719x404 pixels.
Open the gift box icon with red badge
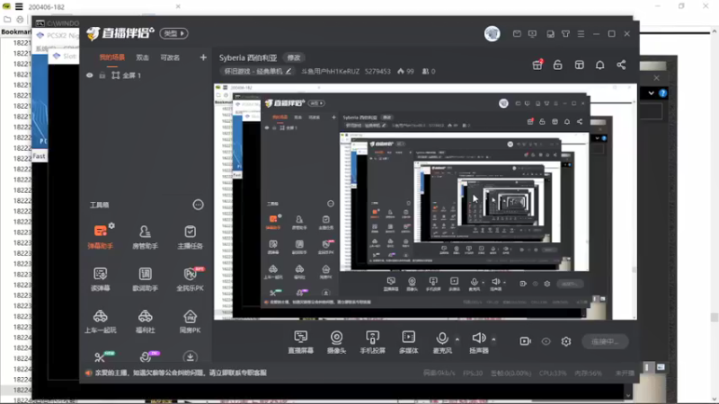click(537, 65)
